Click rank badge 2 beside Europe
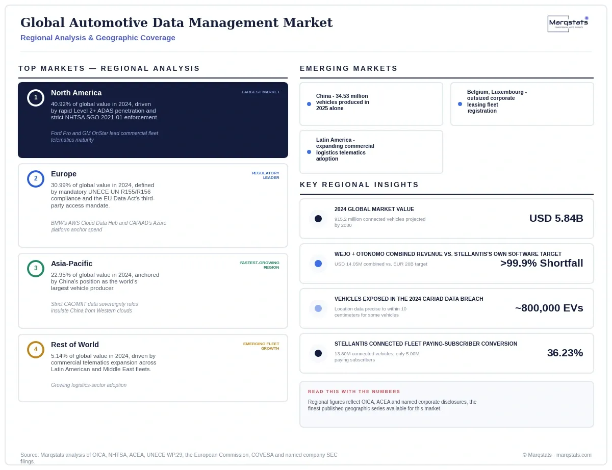 pyautogui.click(x=36, y=179)
